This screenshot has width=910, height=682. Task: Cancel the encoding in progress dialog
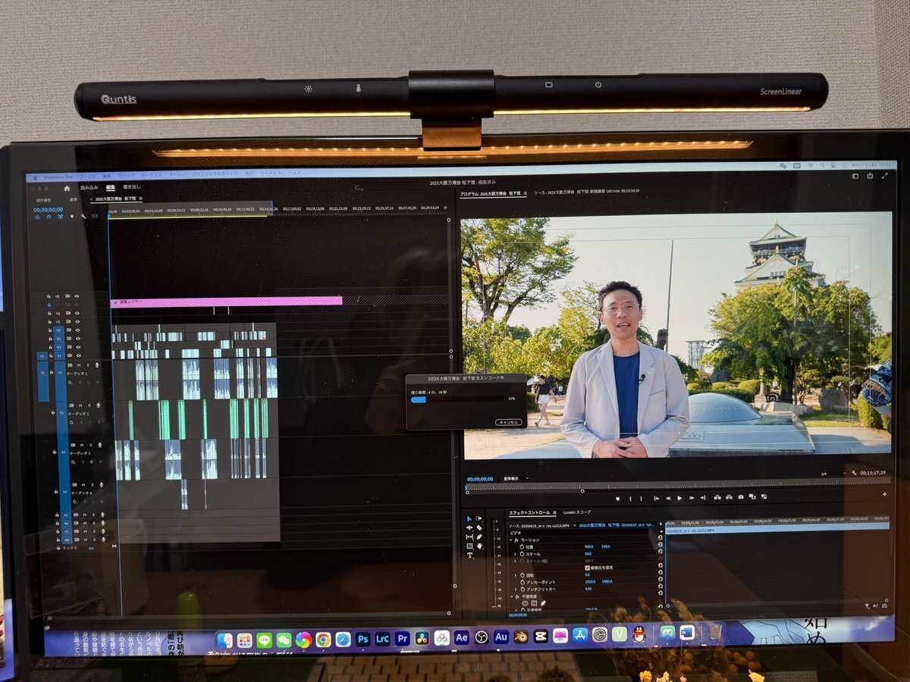point(508,422)
